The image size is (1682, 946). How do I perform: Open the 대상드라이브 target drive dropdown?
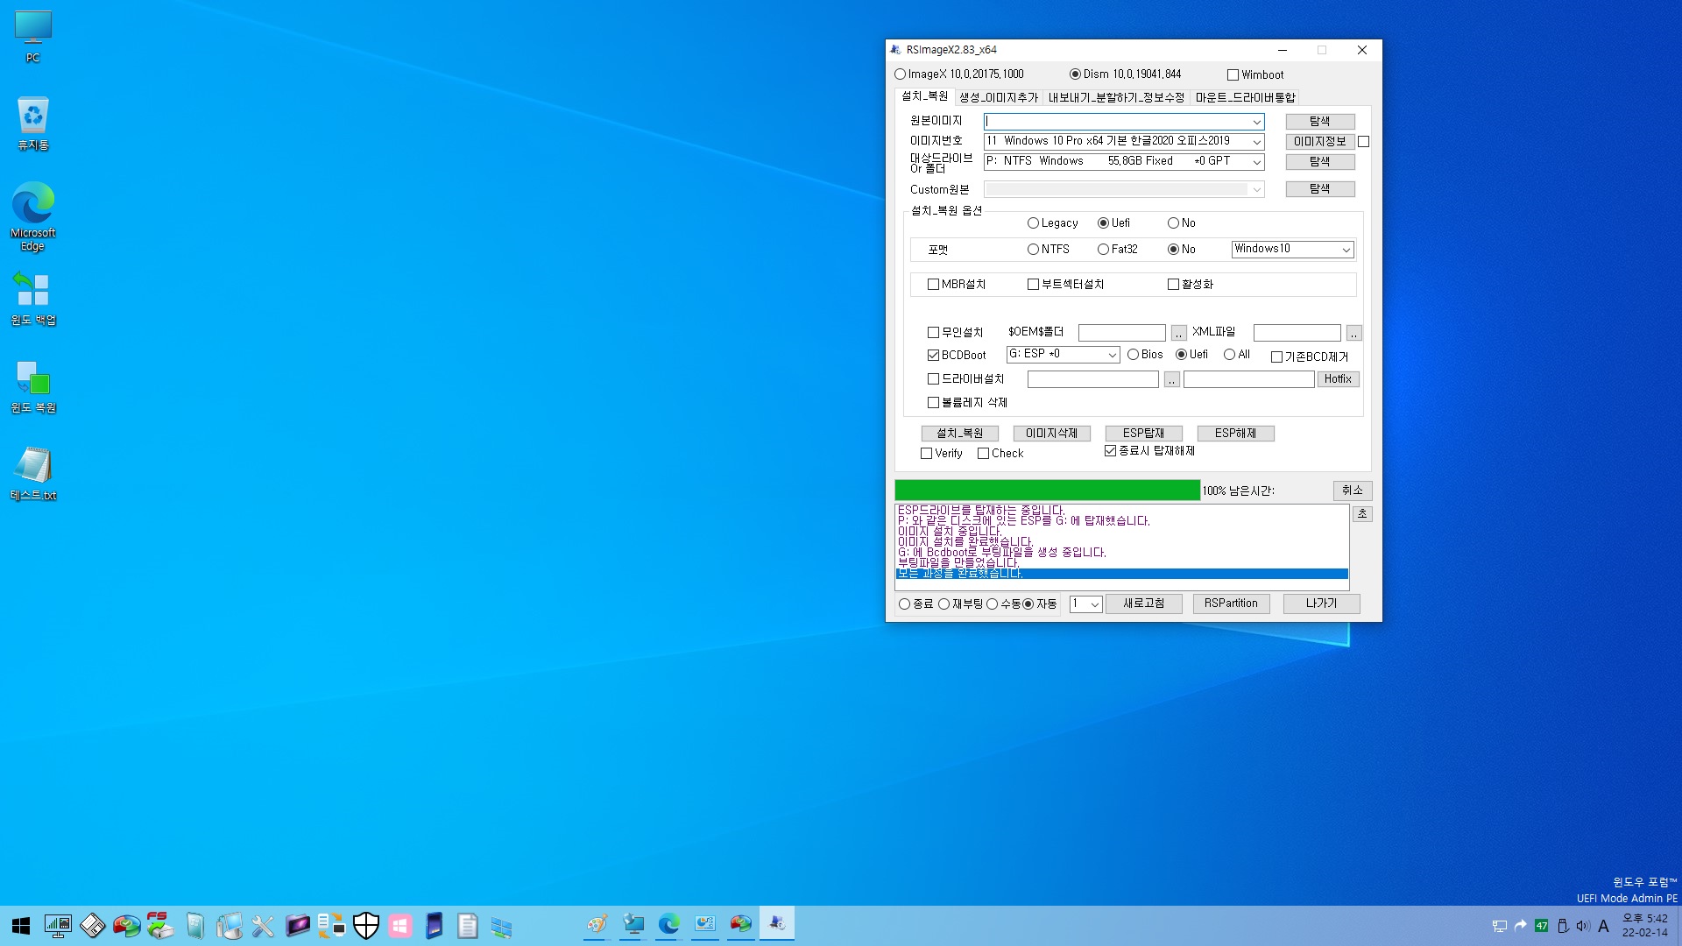tap(1256, 162)
